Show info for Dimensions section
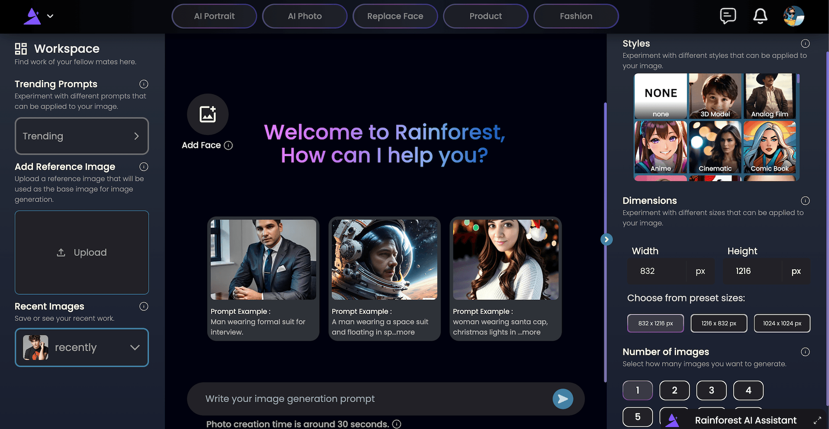 coord(805,201)
